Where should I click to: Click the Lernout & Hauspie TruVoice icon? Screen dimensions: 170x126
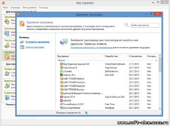61,93
